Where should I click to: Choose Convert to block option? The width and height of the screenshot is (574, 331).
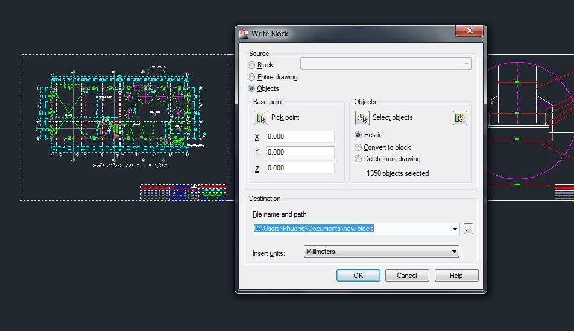click(358, 147)
